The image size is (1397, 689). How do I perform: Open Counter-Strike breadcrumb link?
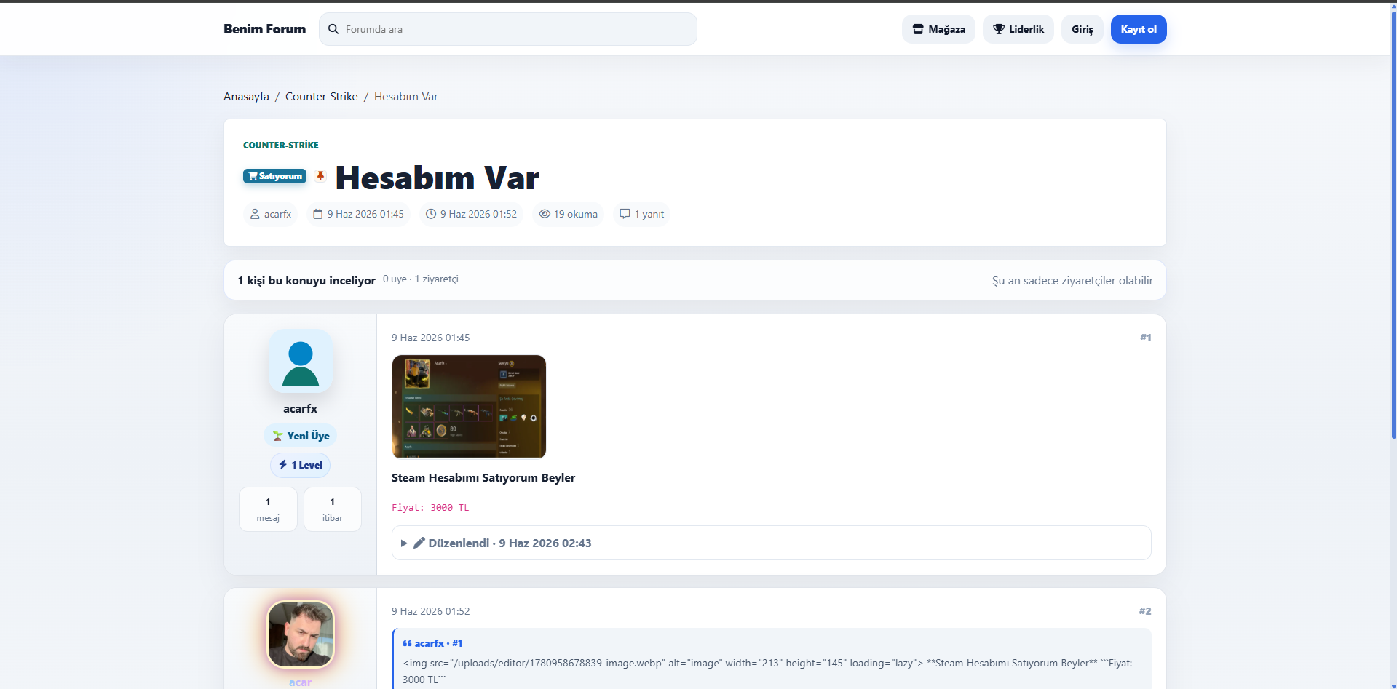(x=321, y=97)
